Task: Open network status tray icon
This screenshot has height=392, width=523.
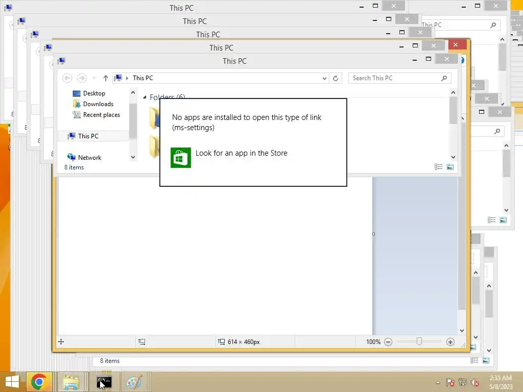Action: (x=463, y=382)
